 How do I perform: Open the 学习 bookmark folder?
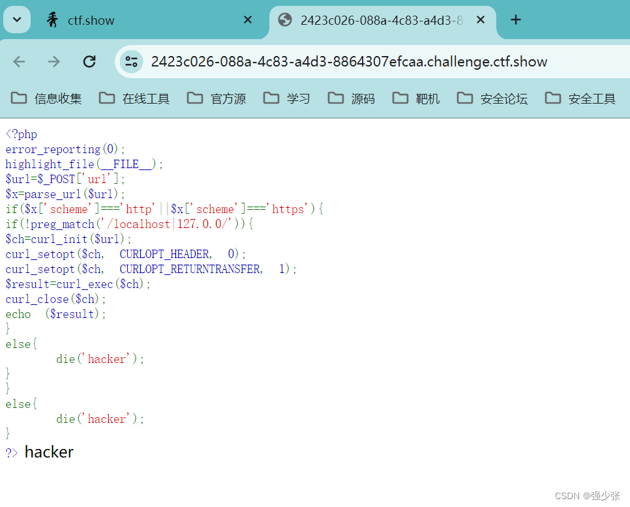click(286, 98)
